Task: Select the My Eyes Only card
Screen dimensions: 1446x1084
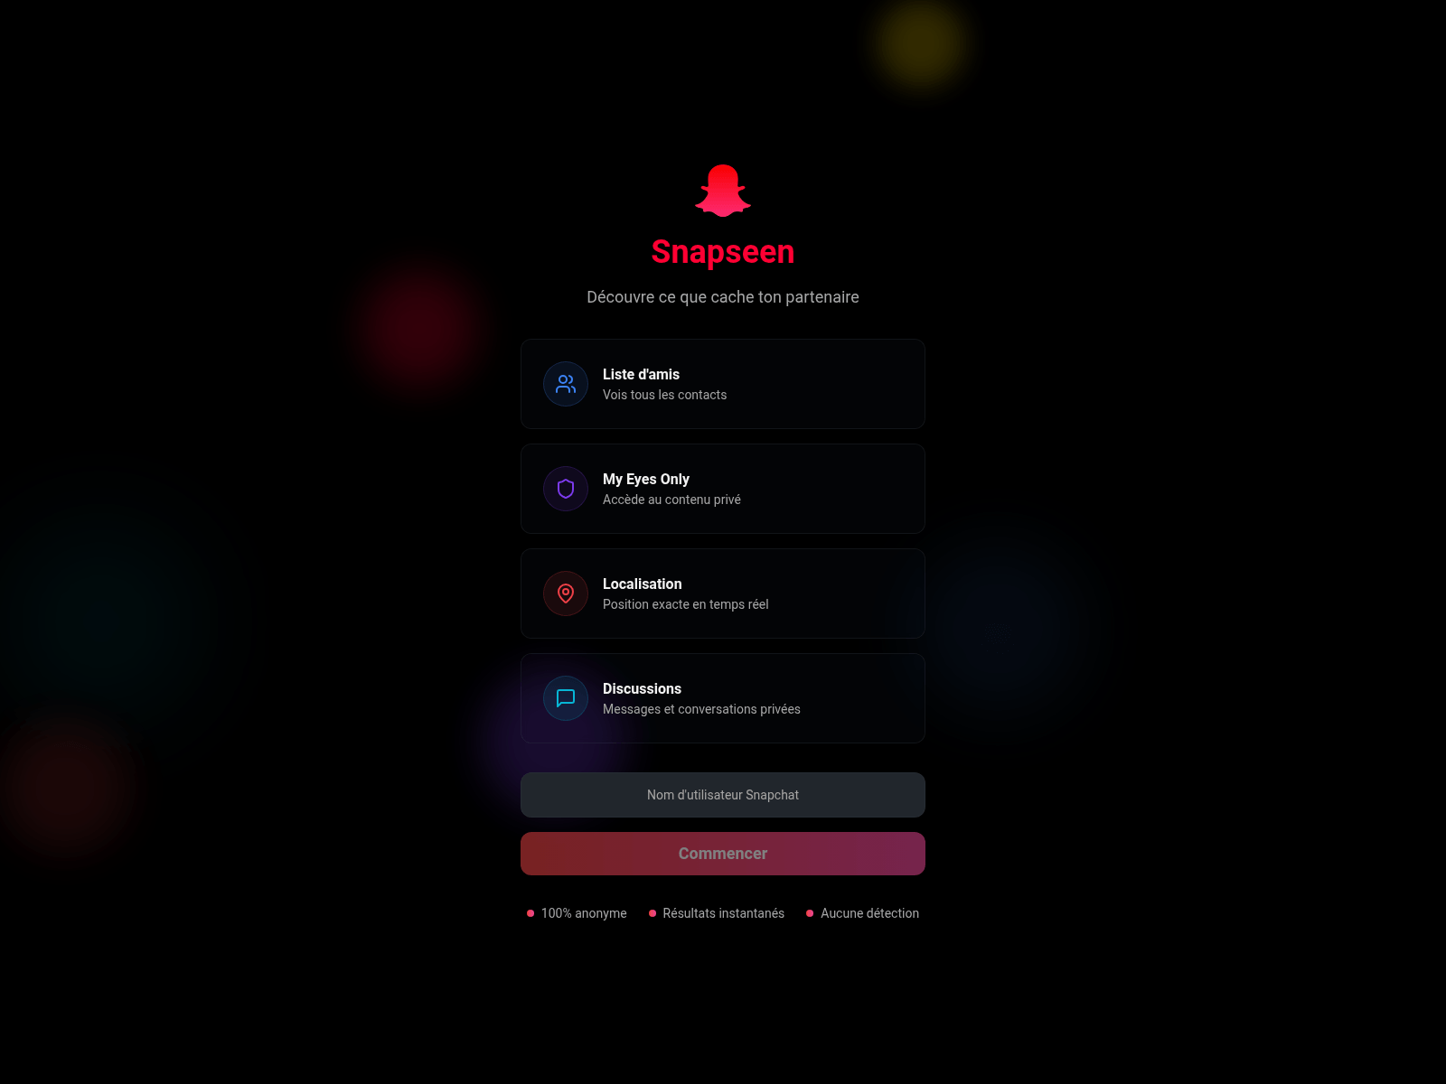Action: (723, 489)
